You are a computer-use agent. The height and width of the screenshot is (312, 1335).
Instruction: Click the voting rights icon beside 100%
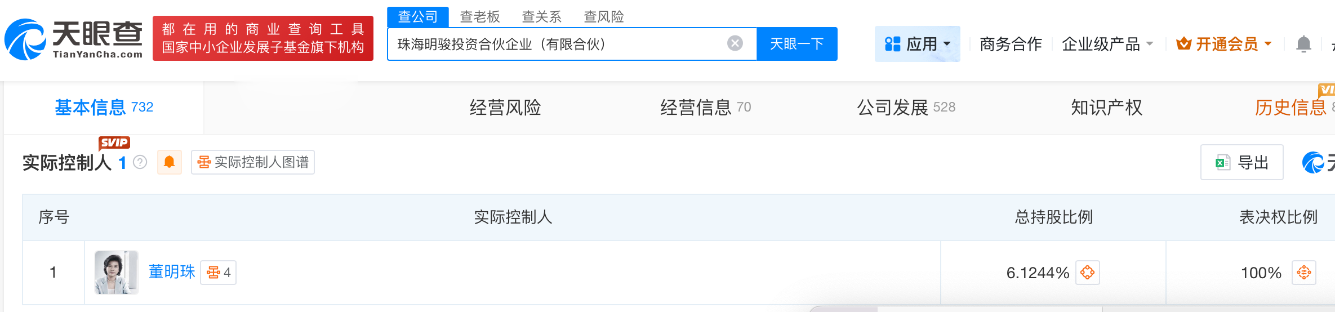[1304, 273]
